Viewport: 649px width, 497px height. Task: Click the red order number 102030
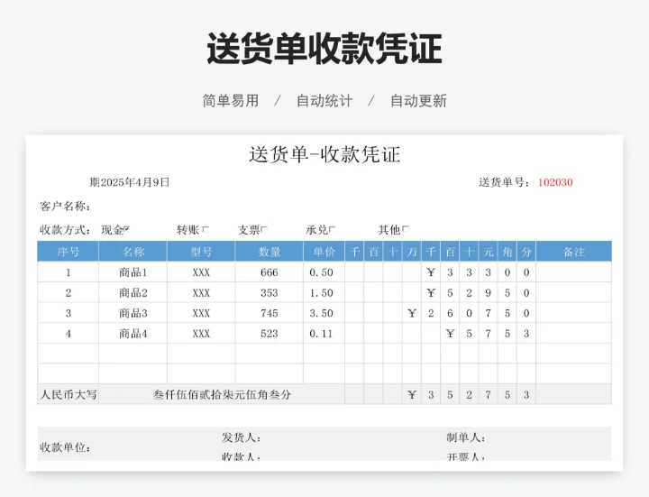click(555, 182)
